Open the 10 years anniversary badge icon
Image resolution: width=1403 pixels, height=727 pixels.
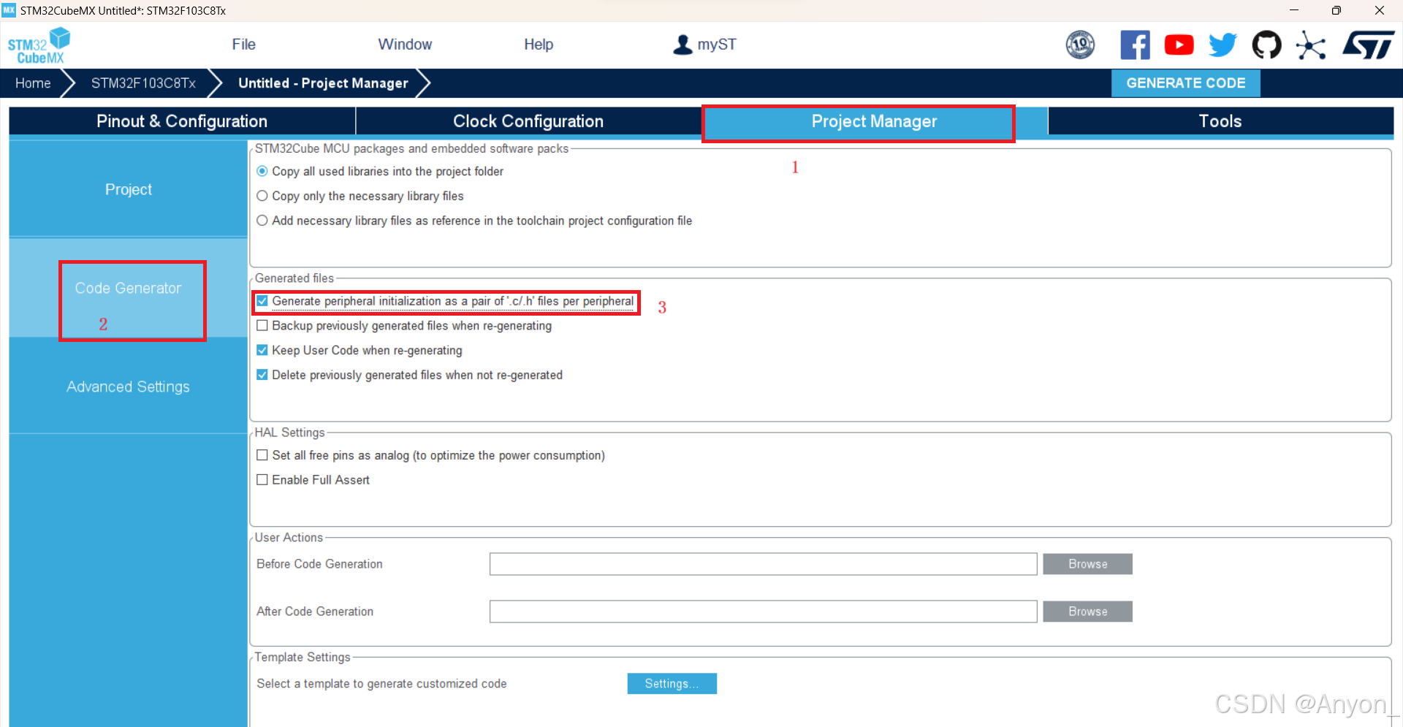pyautogui.click(x=1080, y=45)
